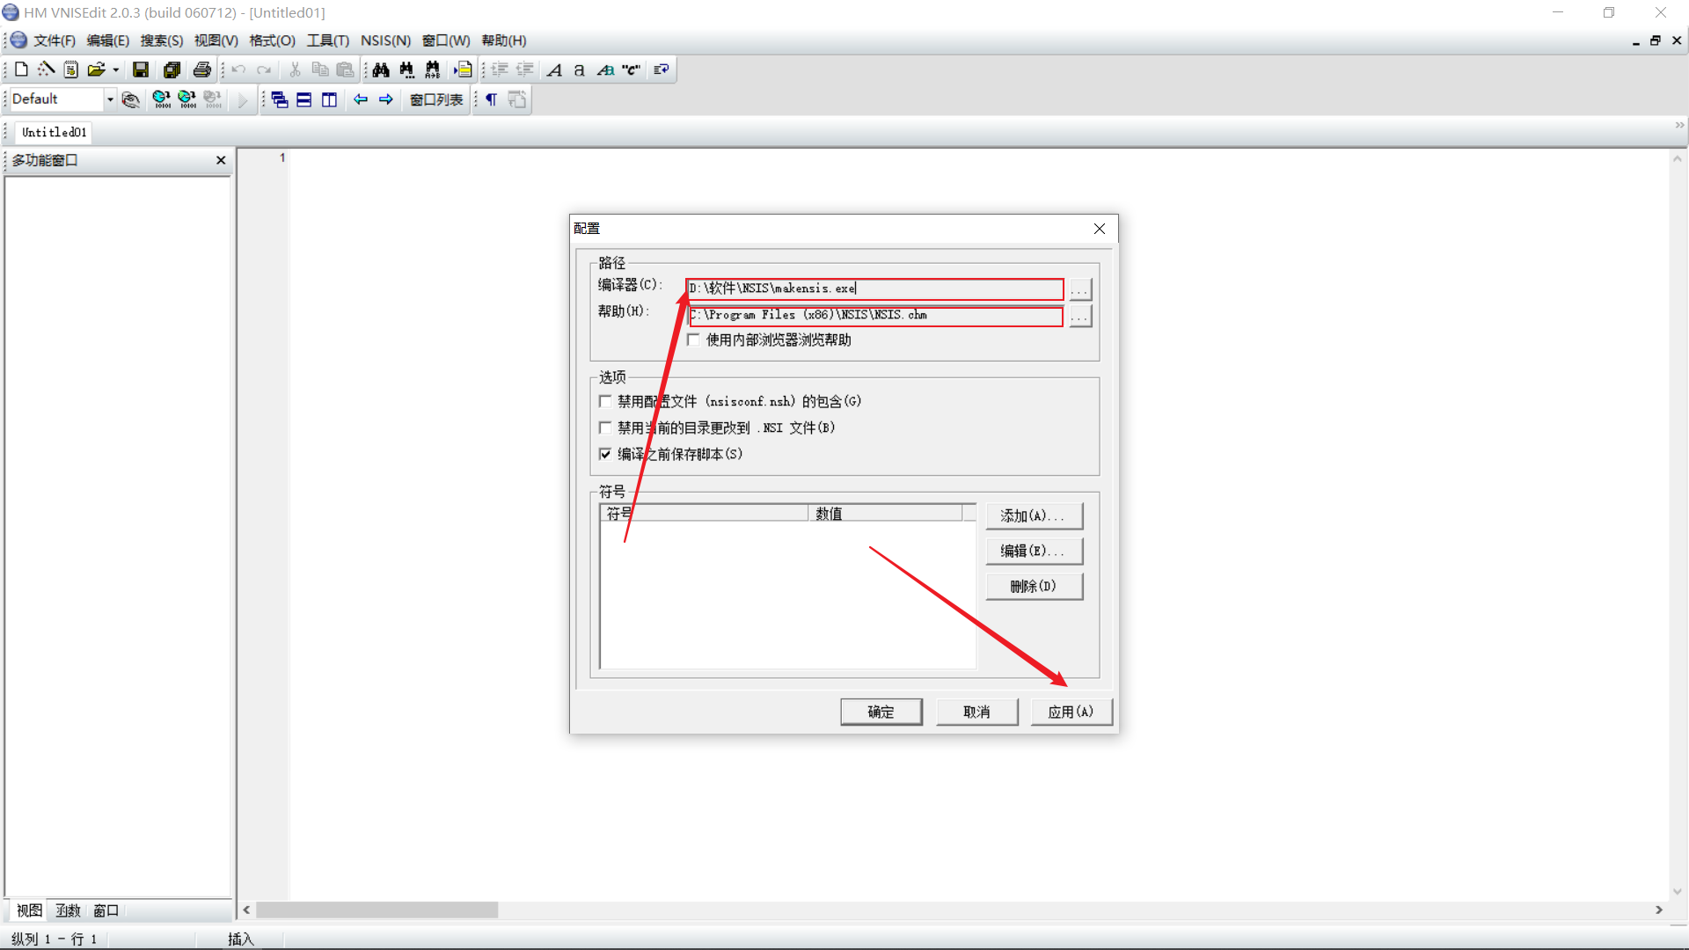The height and width of the screenshot is (950, 1689).
Task: Apply settings with 应用(A)
Action: pos(1071,712)
